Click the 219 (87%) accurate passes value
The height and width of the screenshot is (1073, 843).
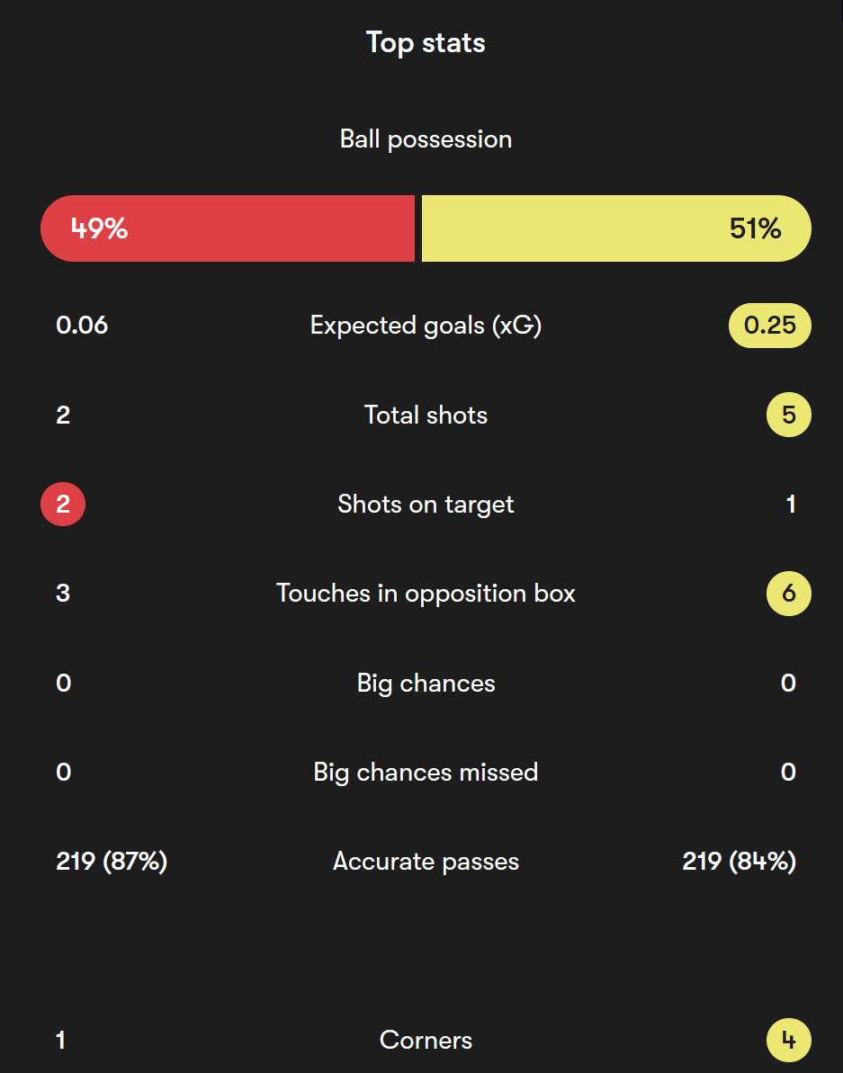click(x=112, y=862)
